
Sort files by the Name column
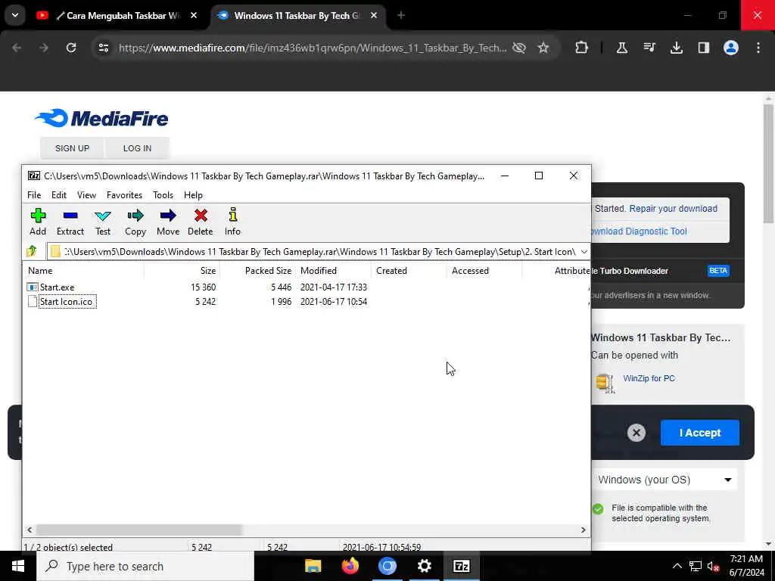[x=83, y=271]
